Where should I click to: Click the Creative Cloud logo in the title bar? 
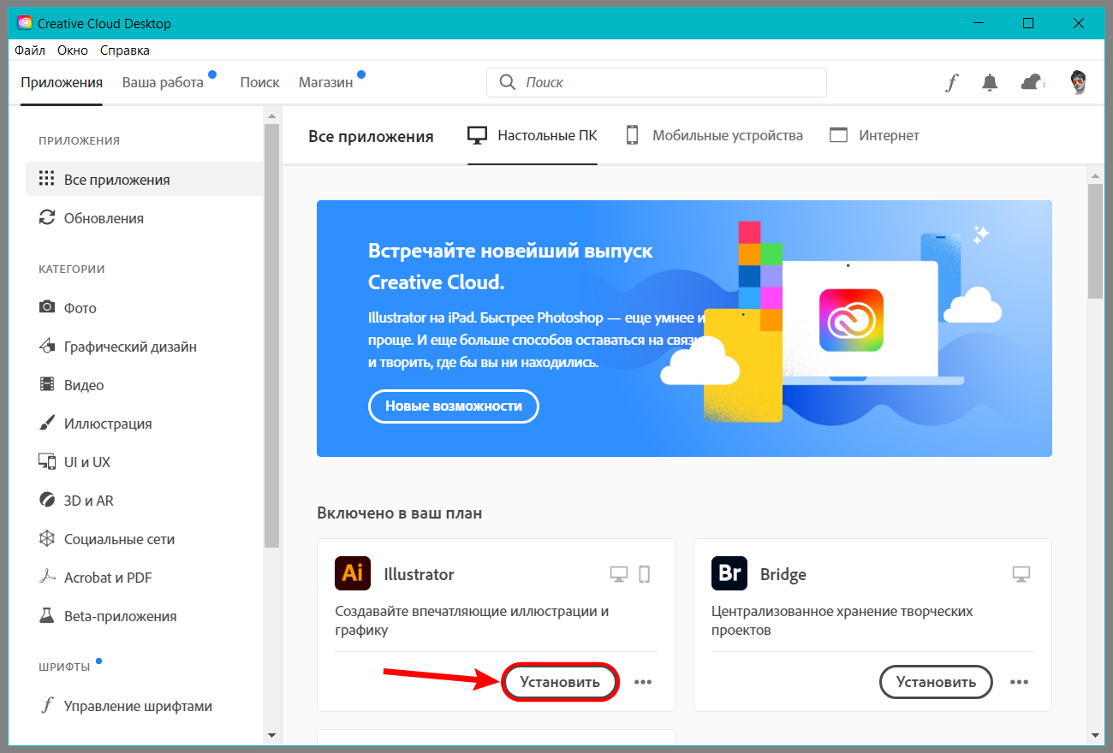(25, 23)
